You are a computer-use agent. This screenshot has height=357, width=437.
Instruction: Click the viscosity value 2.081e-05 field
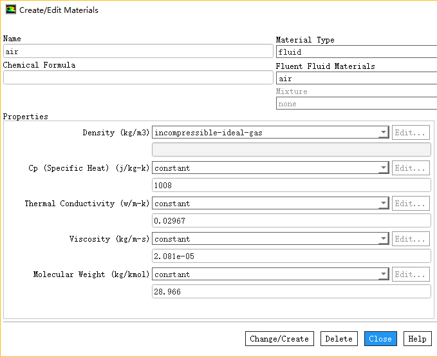[x=291, y=256]
